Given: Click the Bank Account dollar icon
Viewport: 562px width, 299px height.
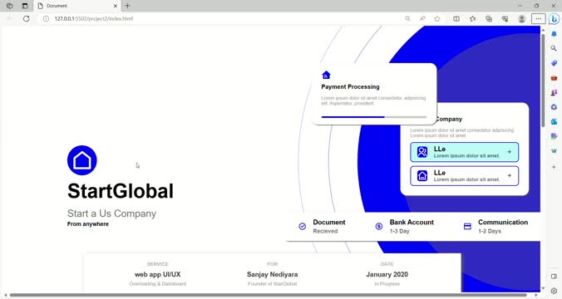Looking at the screenshot, I should (x=379, y=226).
